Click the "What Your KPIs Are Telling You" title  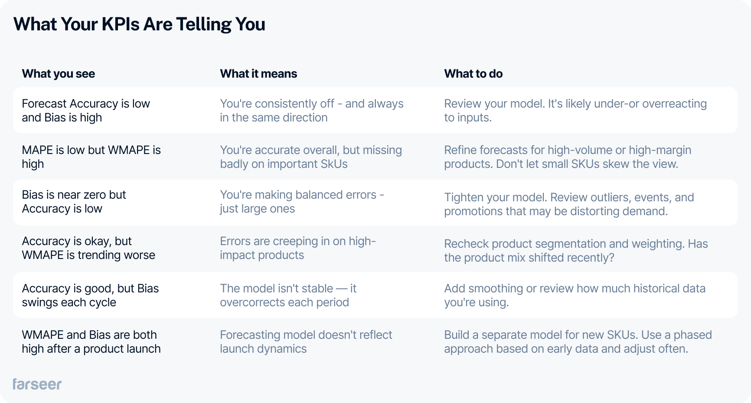pos(139,24)
